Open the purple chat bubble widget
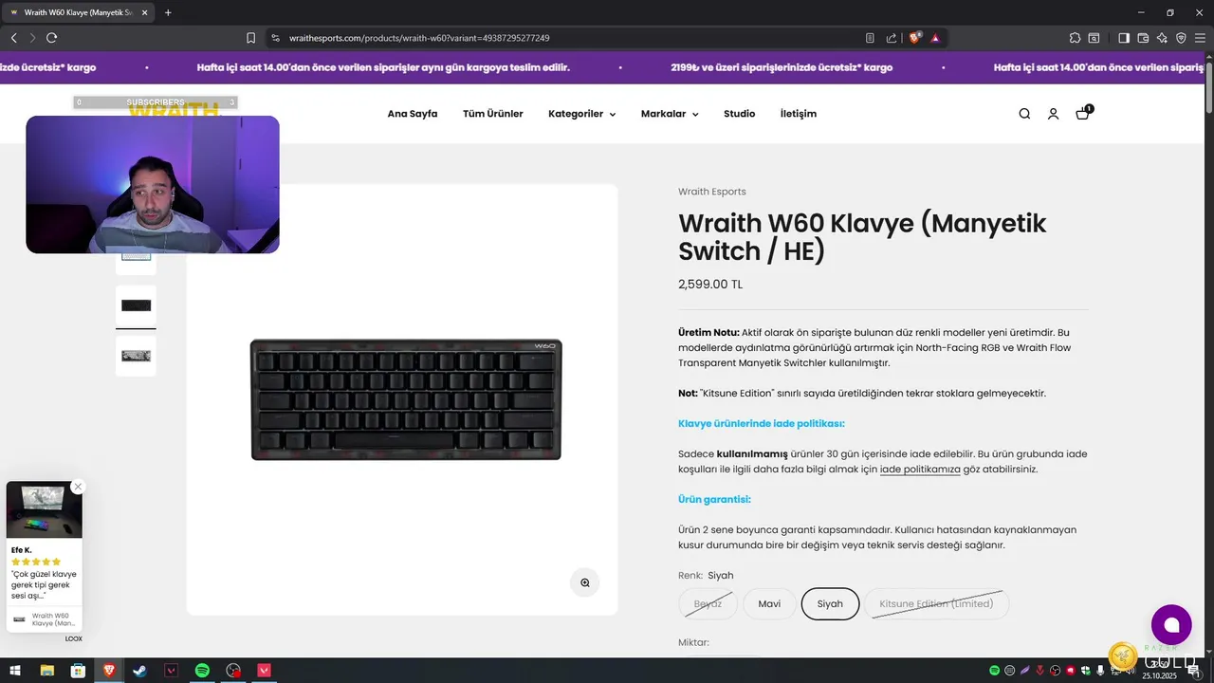This screenshot has width=1214, height=683. (x=1171, y=624)
